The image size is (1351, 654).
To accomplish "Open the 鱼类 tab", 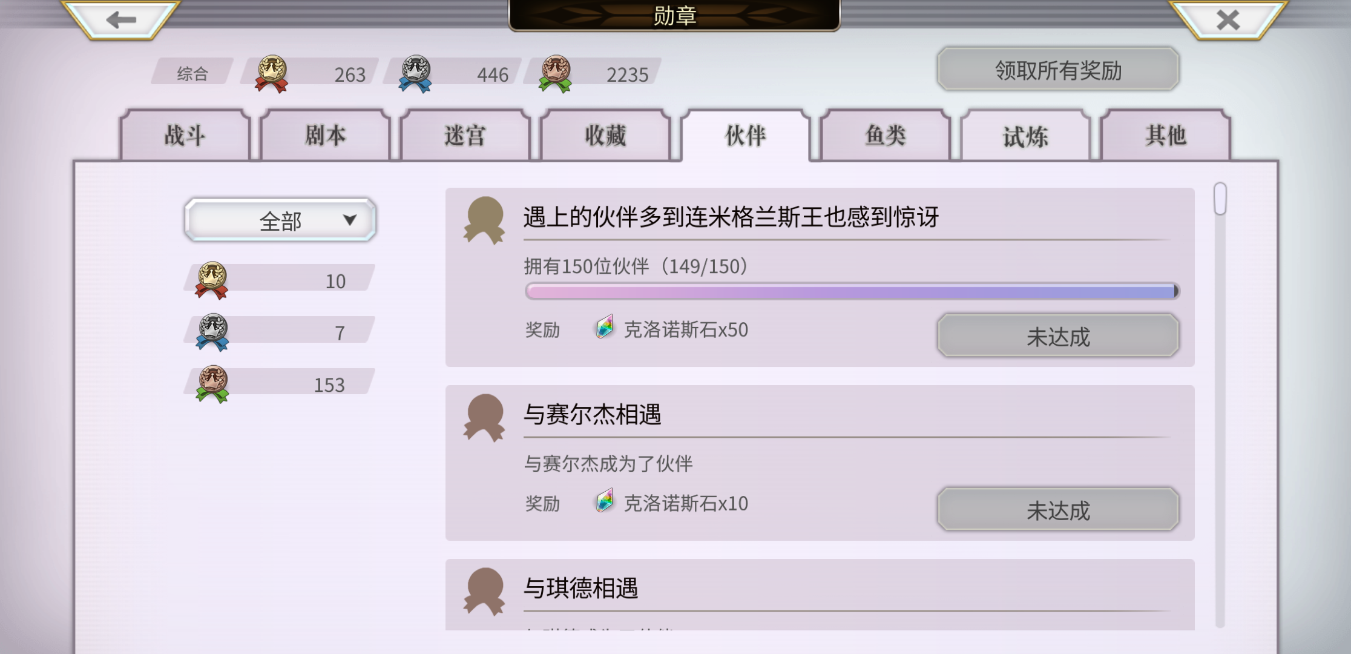I will tap(886, 135).
